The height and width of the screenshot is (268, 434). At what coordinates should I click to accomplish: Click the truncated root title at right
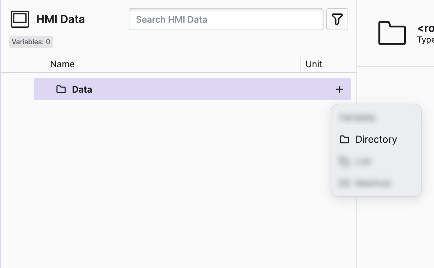(x=425, y=28)
